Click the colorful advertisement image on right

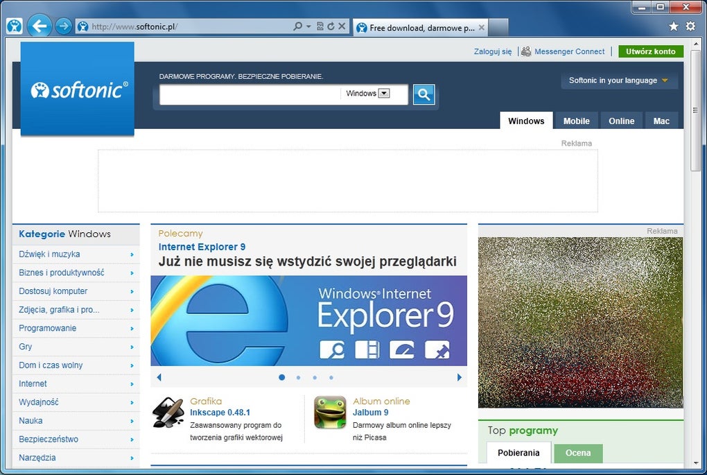580,322
